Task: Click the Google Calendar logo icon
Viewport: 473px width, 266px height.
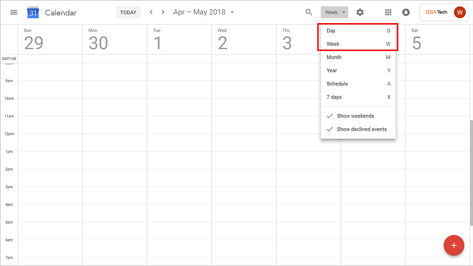Action: pyautogui.click(x=33, y=13)
